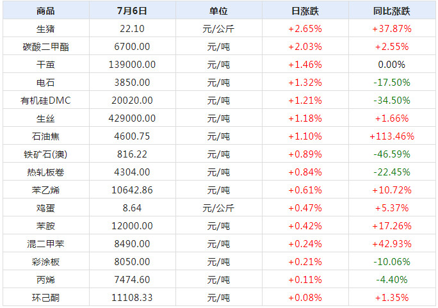Select the 同比涨跌 column header
This screenshot has width=438, height=308.
pyautogui.click(x=391, y=11)
